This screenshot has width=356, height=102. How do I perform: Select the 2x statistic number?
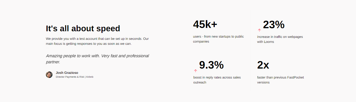(x=263, y=65)
